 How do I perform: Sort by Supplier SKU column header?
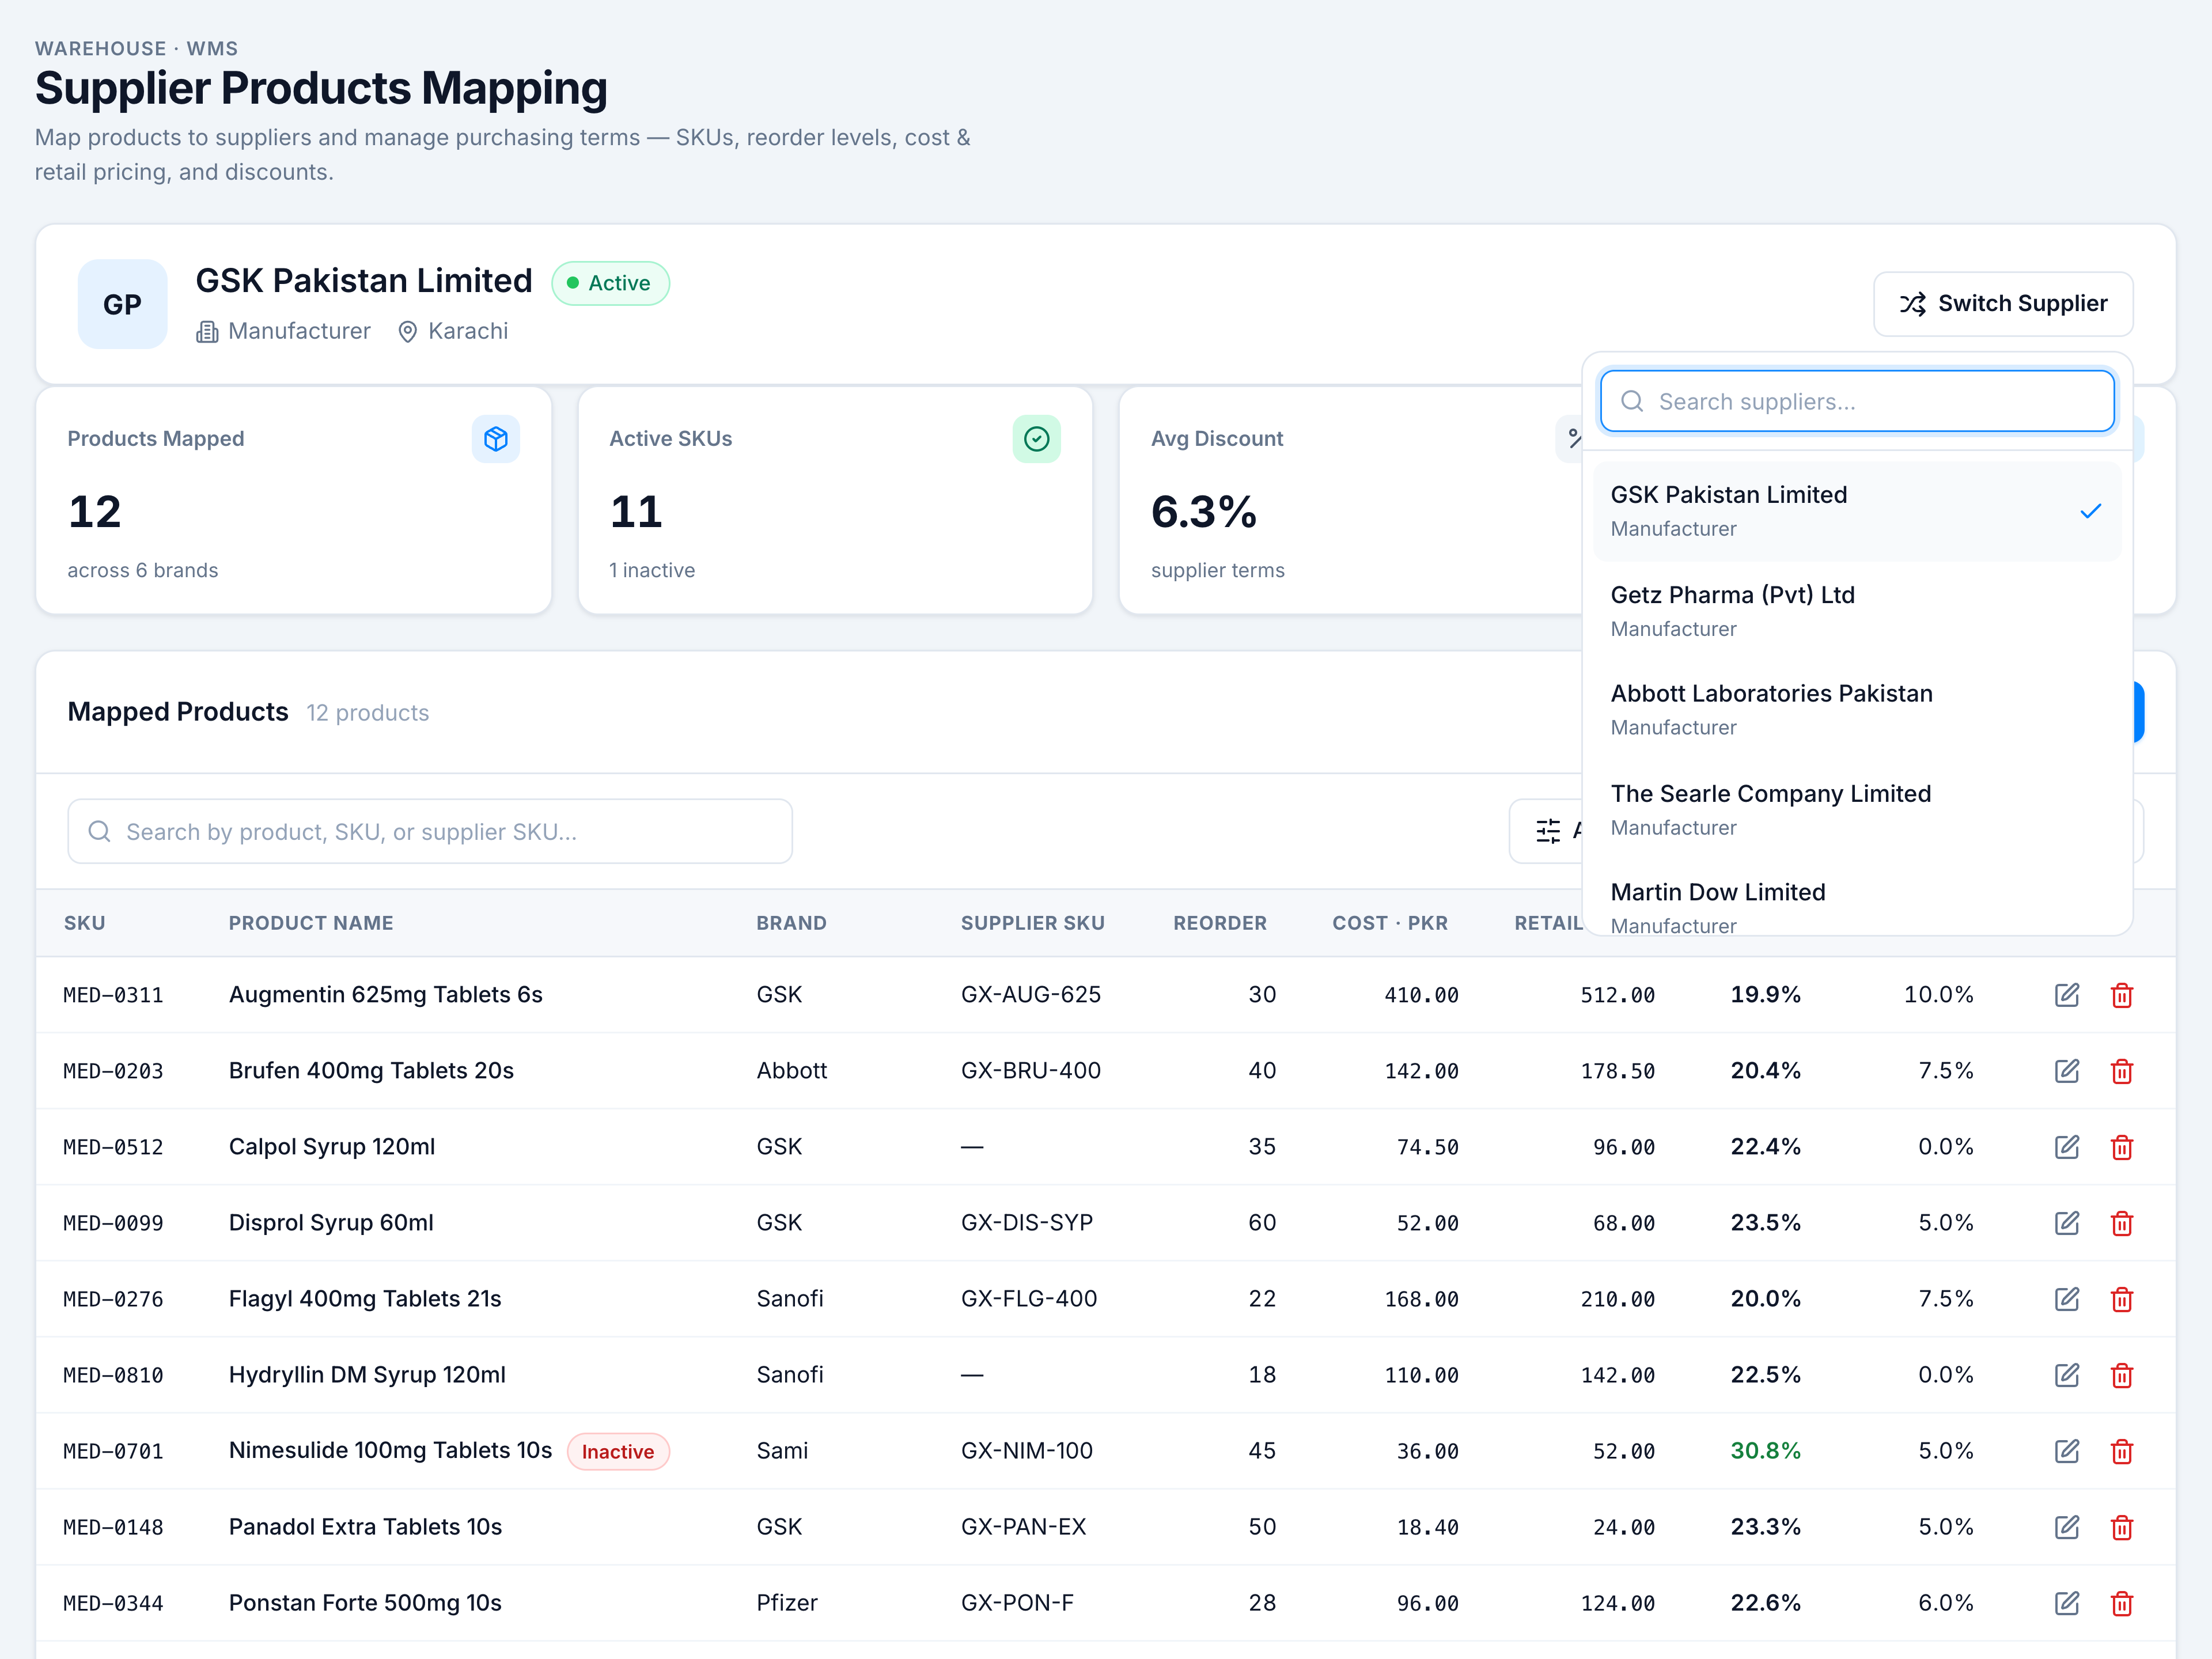coord(1033,923)
